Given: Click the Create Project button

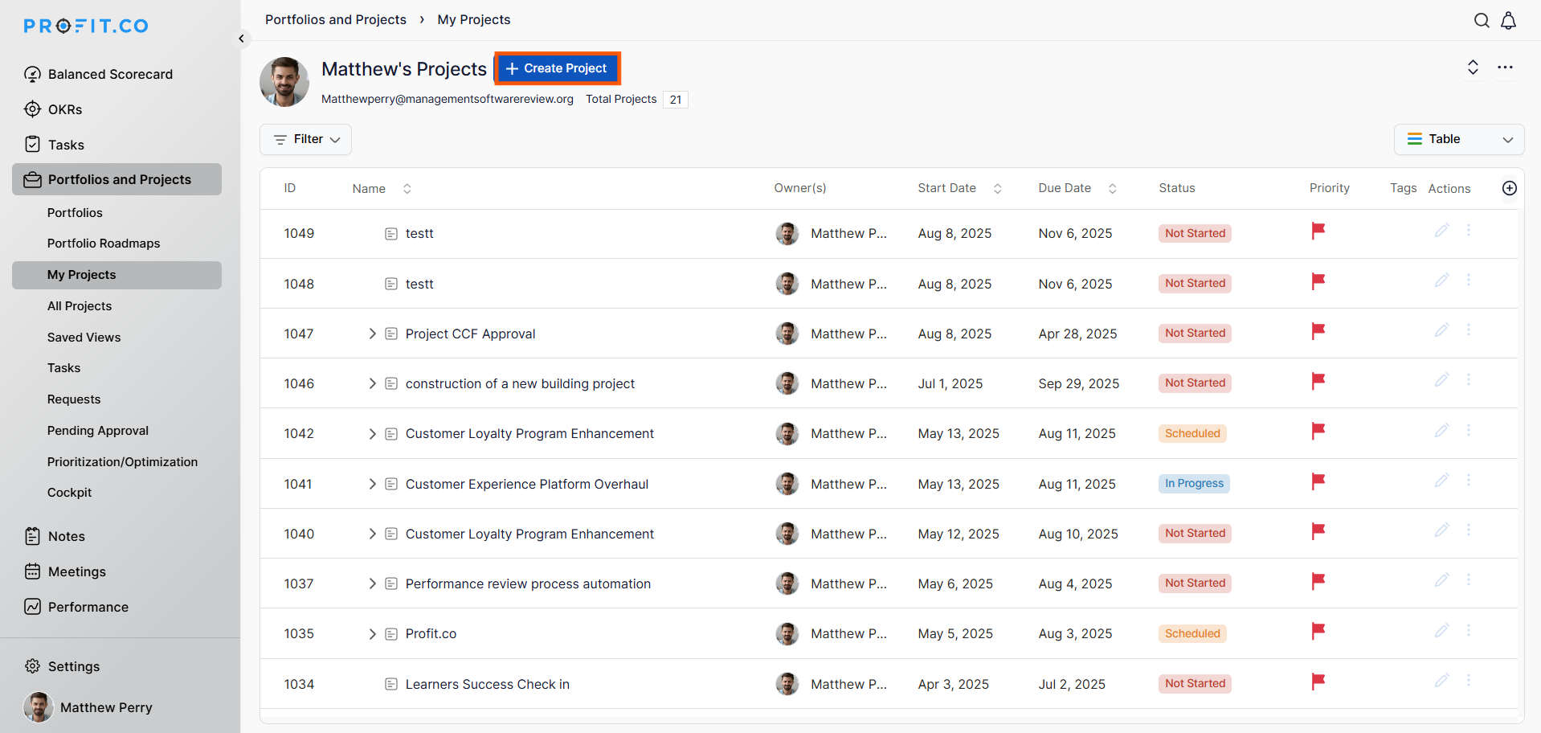Looking at the screenshot, I should (x=557, y=68).
